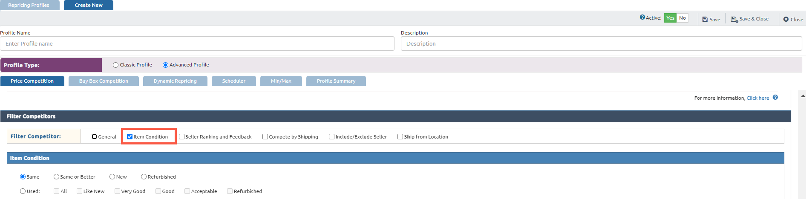806x199 pixels.
Task: Open the Min/Max tab
Action: (281, 81)
